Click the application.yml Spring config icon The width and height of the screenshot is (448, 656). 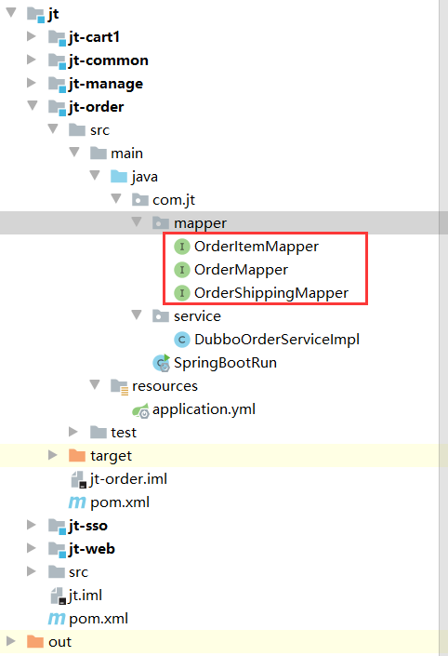pyautogui.click(x=140, y=410)
